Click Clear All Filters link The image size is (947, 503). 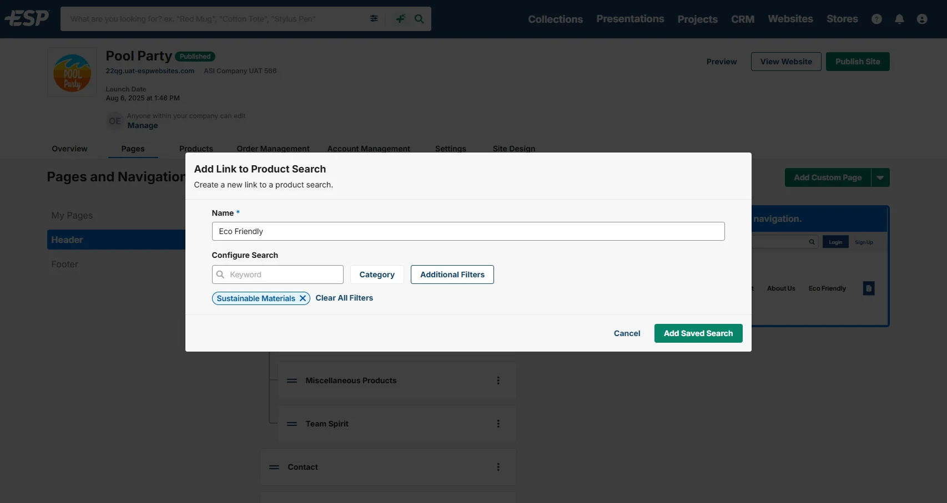click(344, 298)
